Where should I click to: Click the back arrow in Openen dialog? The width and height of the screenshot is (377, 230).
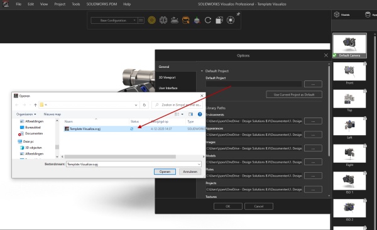coord(17,105)
